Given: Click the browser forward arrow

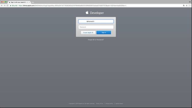Looking at the screenshot, I should [4, 5].
